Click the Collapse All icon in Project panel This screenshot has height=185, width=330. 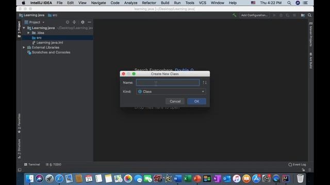coord(74,22)
